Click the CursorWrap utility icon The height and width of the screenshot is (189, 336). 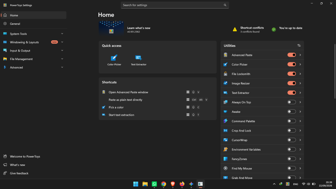[225, 140]
